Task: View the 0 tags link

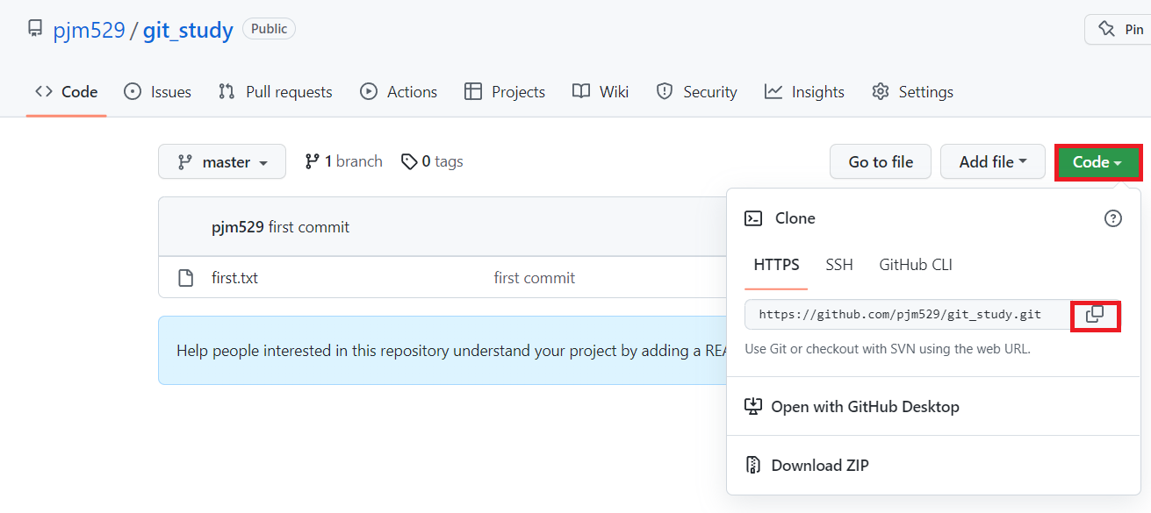Action: tap(432, 161)
